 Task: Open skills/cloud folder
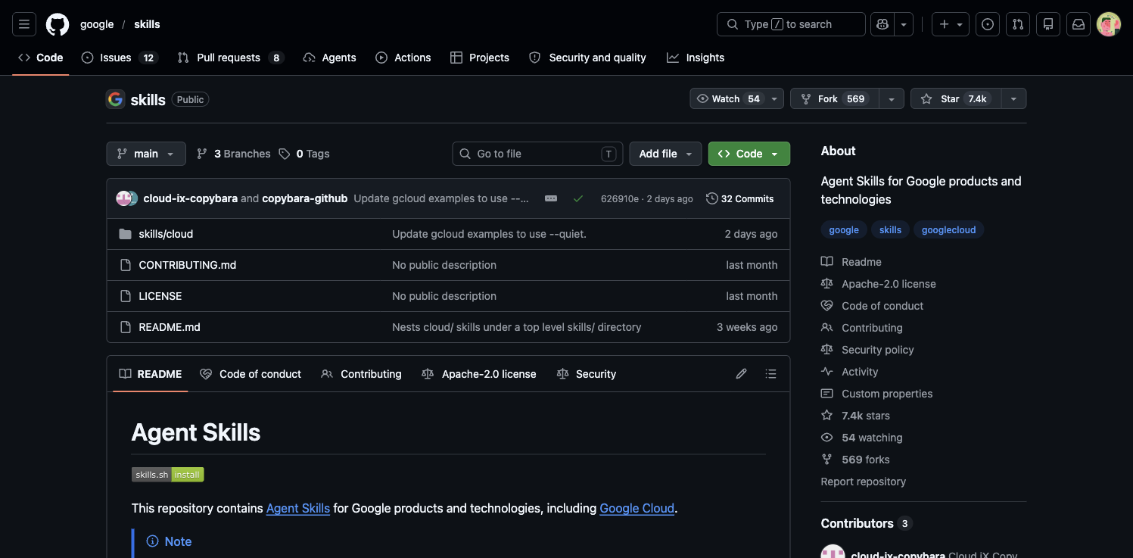pyautogui.click(x=166, y=234)
